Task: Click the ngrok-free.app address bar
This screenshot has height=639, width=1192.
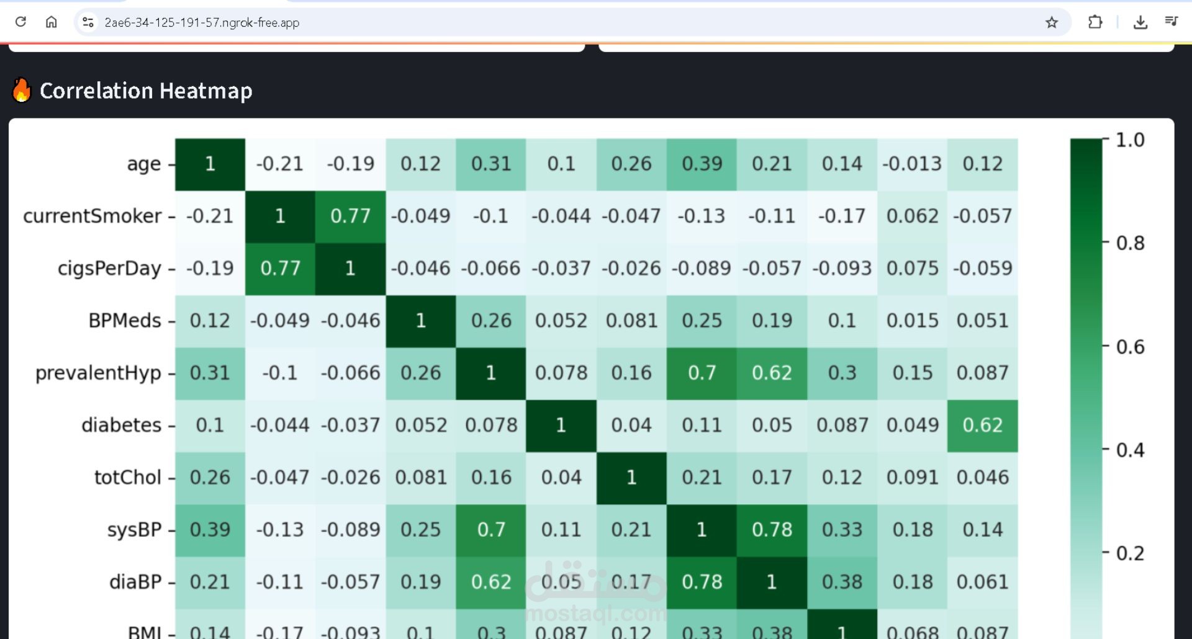Action: click(x=571, y=22)
